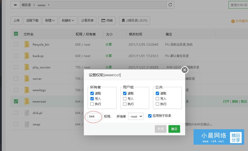The image size is (248, 151).
Task: Click 打开 link on wwwroot row
Action: (x=226, y=102)
